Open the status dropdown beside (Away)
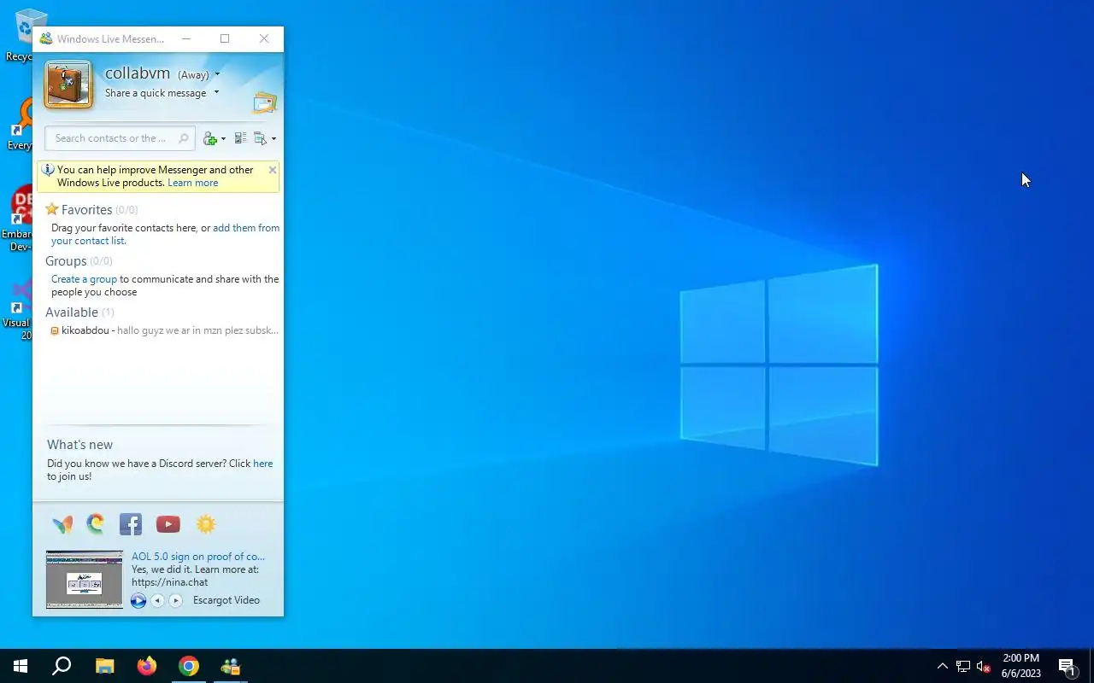 tap(218, 74)
